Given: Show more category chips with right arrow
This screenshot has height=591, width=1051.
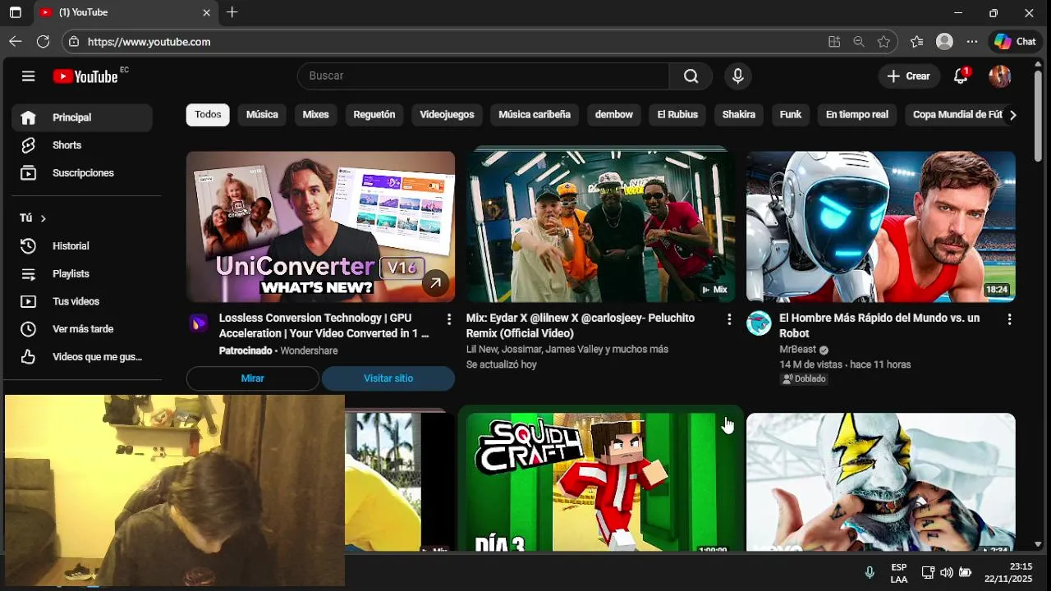Looking at the screenshot, I should pyautogui.click(x=1012, y=115).
